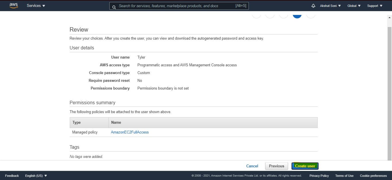Click the Managed policy cell
The height and width of the screenshot is (180, 392).
[x=85, y=132]
